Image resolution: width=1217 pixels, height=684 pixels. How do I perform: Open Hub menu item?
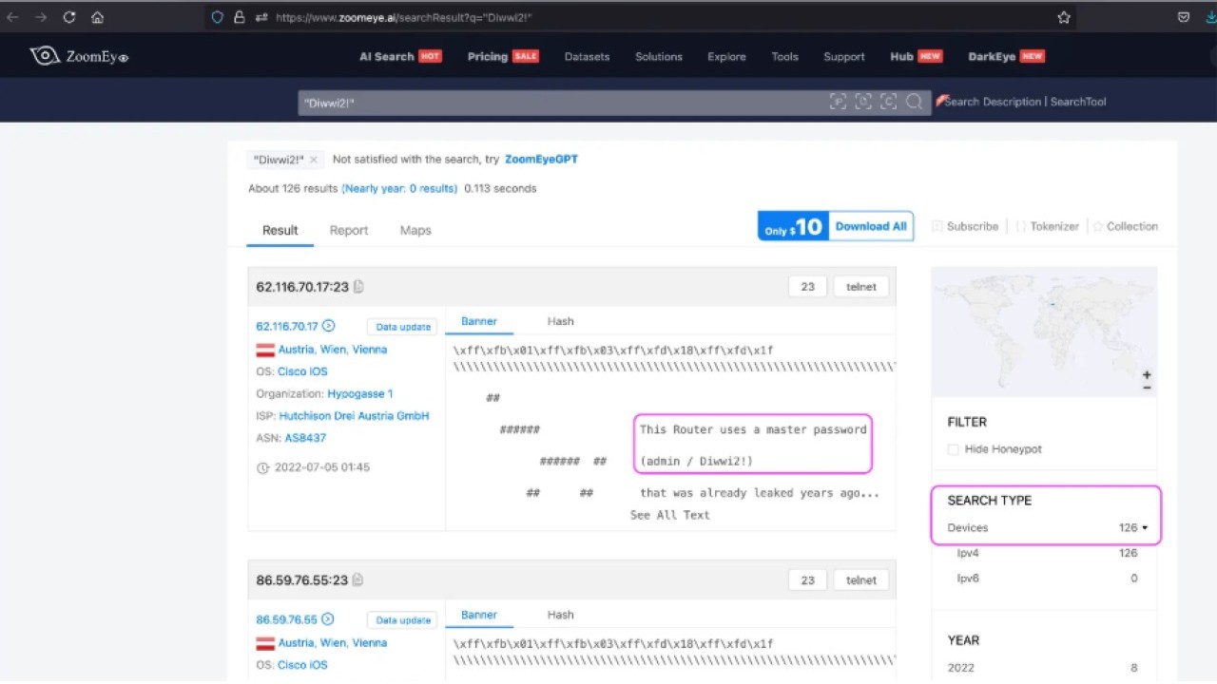[916, 57]
